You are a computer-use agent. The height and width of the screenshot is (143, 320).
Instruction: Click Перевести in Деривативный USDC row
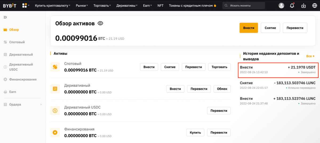(219, 111)
